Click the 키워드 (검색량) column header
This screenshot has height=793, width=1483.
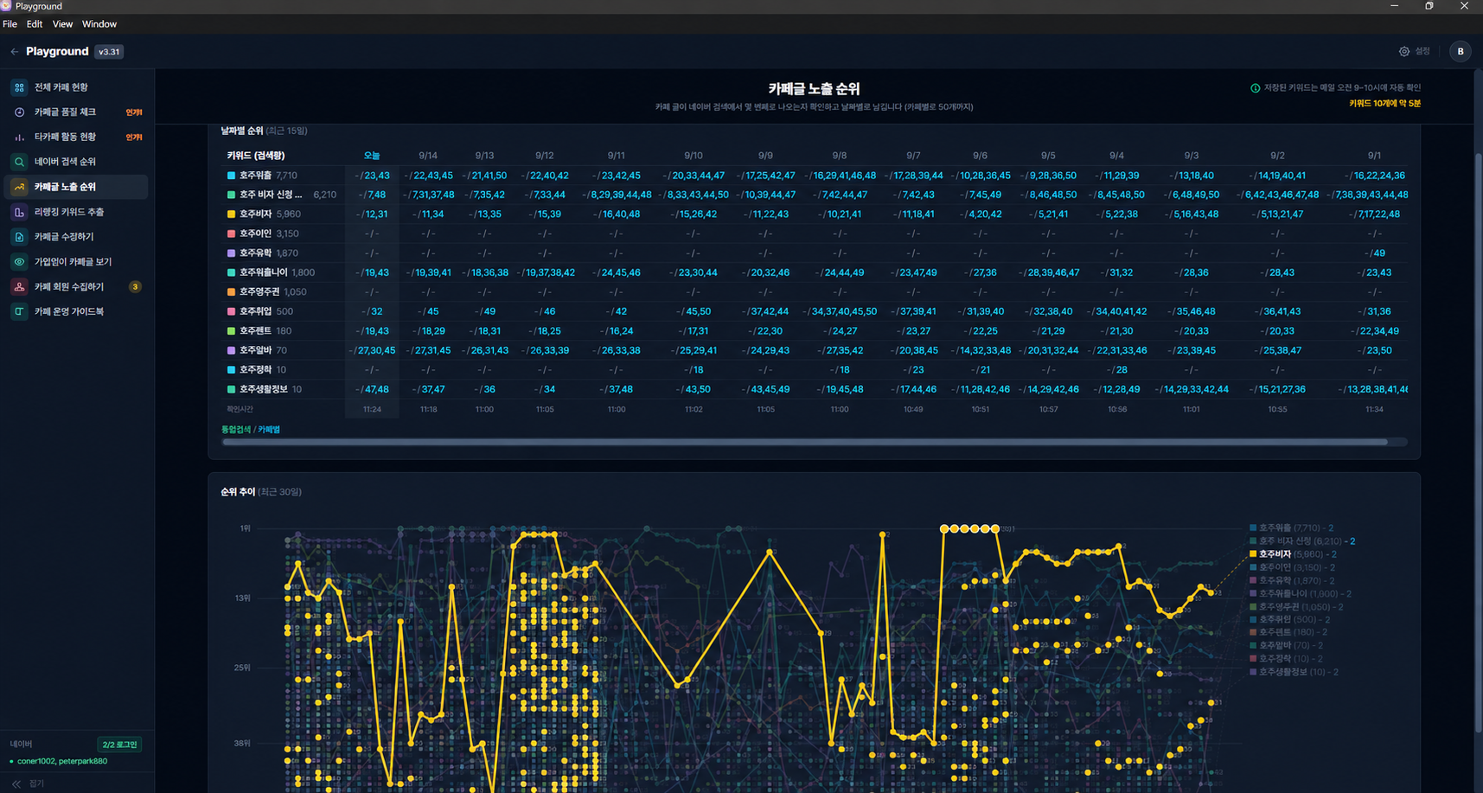tap(256, 156)
